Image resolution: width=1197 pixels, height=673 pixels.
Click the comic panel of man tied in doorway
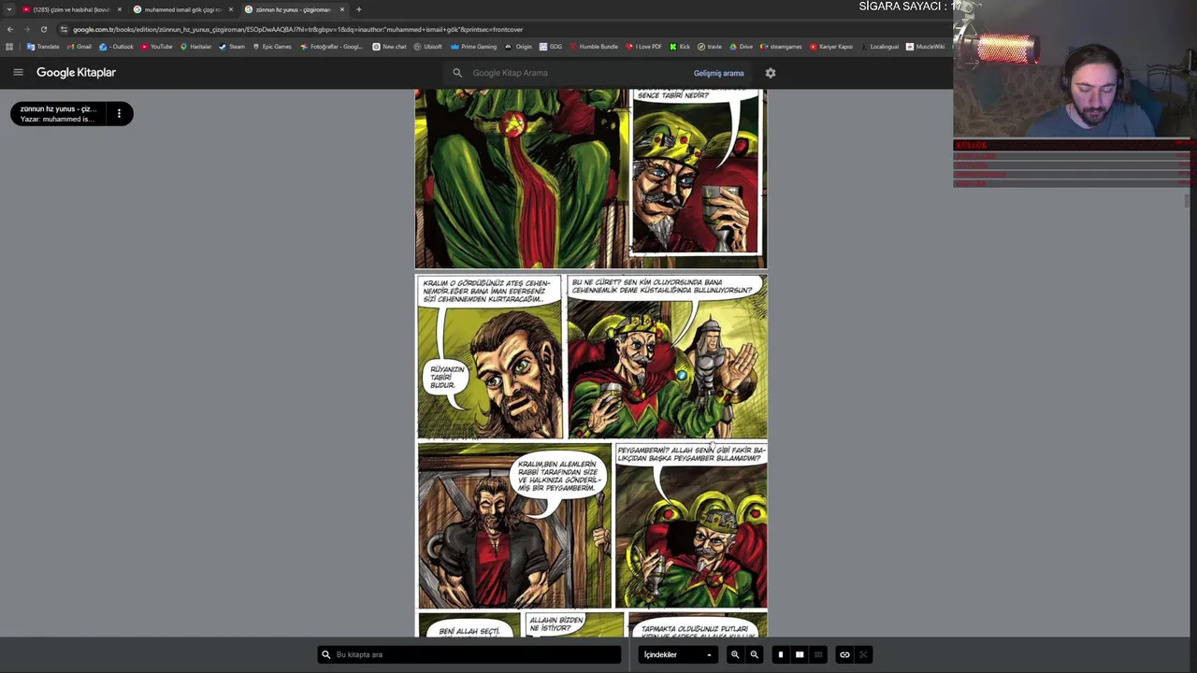pyautogui.click(x=514, y=526)
